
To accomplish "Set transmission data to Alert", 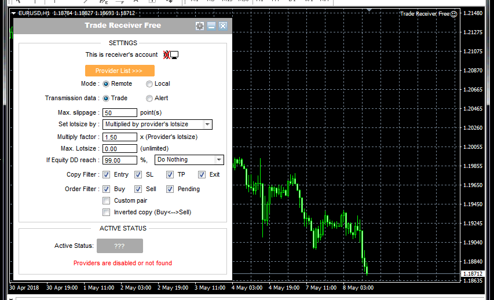I will (x=149, y=98).
